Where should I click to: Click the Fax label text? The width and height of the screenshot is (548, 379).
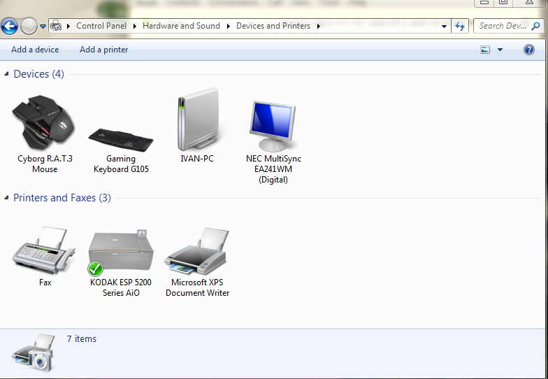pyautogui.click(x=45, y=283)
